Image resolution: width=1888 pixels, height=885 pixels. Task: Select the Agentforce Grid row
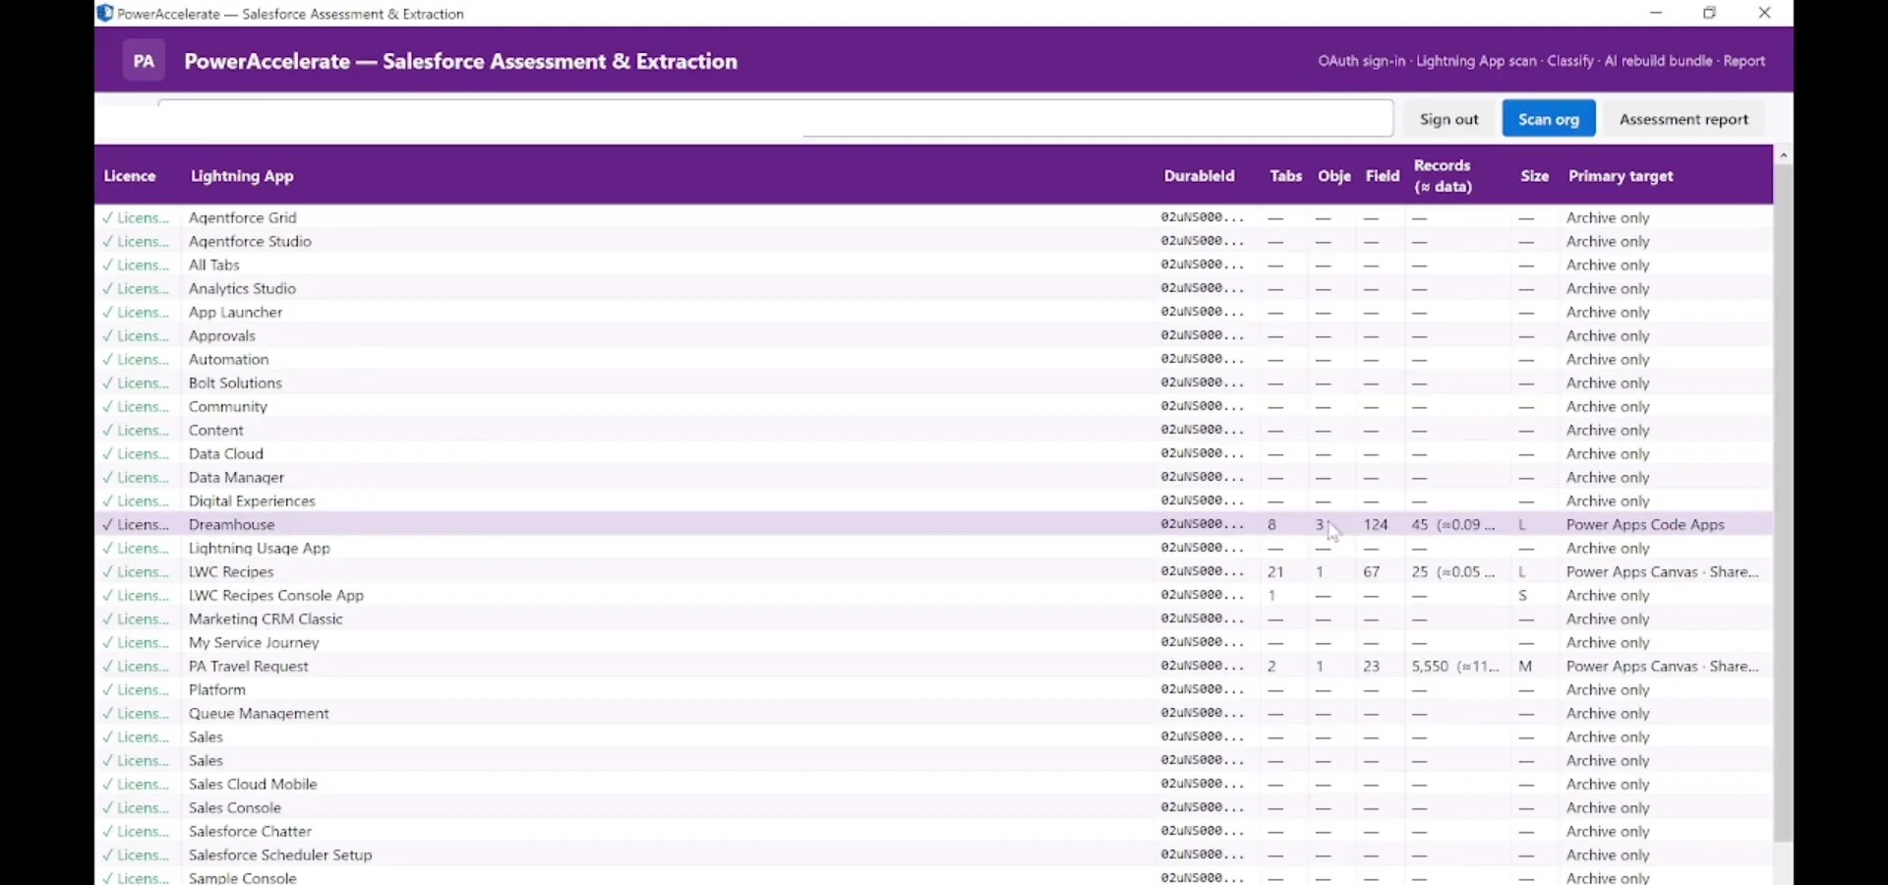pos(934,217)
